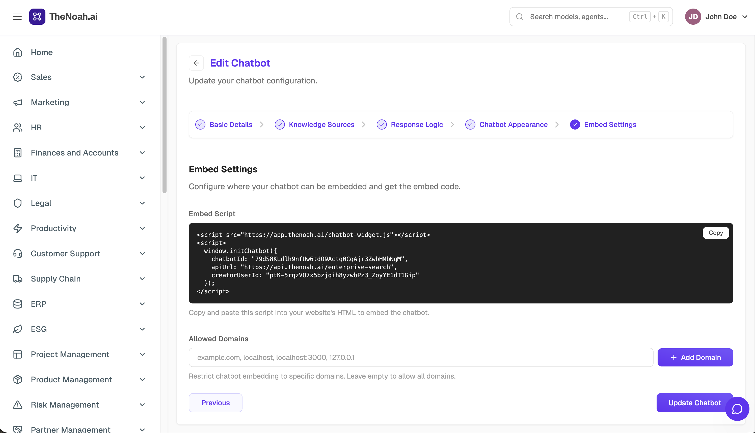This screenshot has height=433, width=755.
Task: Click the JD user avatar
Action: pyautogui.click(x=693, y=17)
